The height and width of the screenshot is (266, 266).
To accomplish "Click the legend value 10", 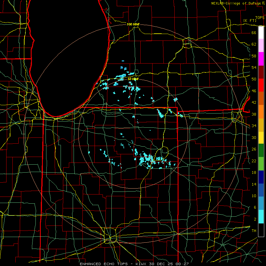I will [x=254, y=196].
